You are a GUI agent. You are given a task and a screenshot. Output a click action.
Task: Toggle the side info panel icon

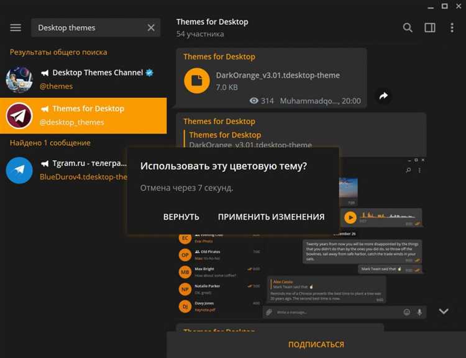[430, 27]
